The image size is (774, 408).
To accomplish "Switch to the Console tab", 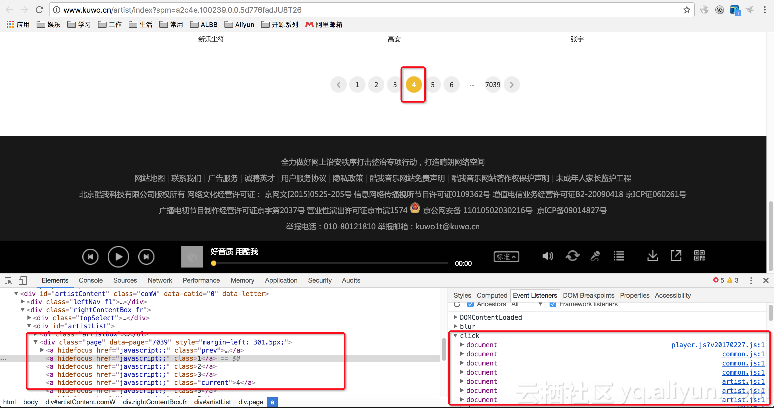I will pos(91,280).
